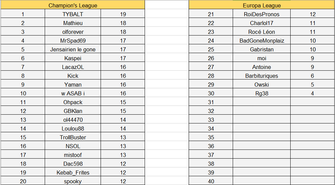The height and width of the screenshot is (185, 335).
Task: Click the Barbituriques name cell
Action: coord(261,76)
